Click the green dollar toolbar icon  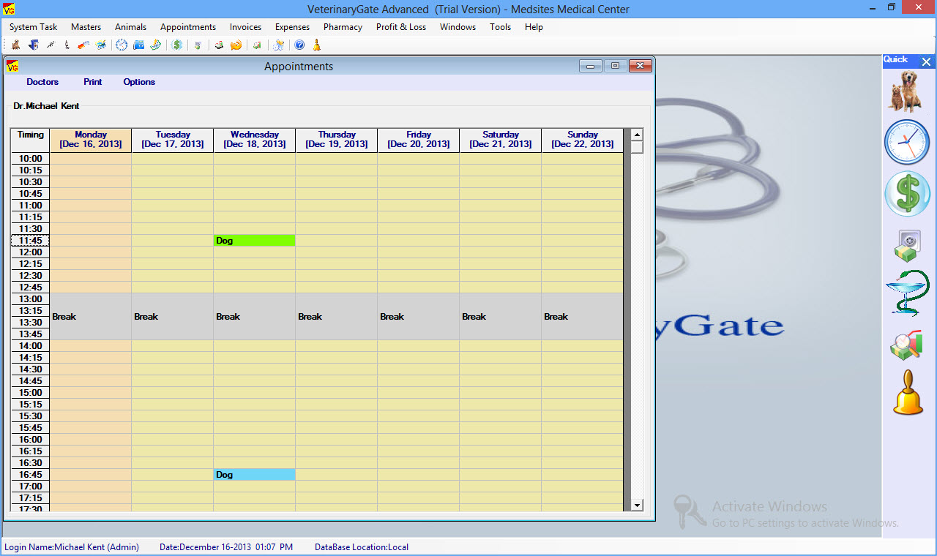coord(177,45)
